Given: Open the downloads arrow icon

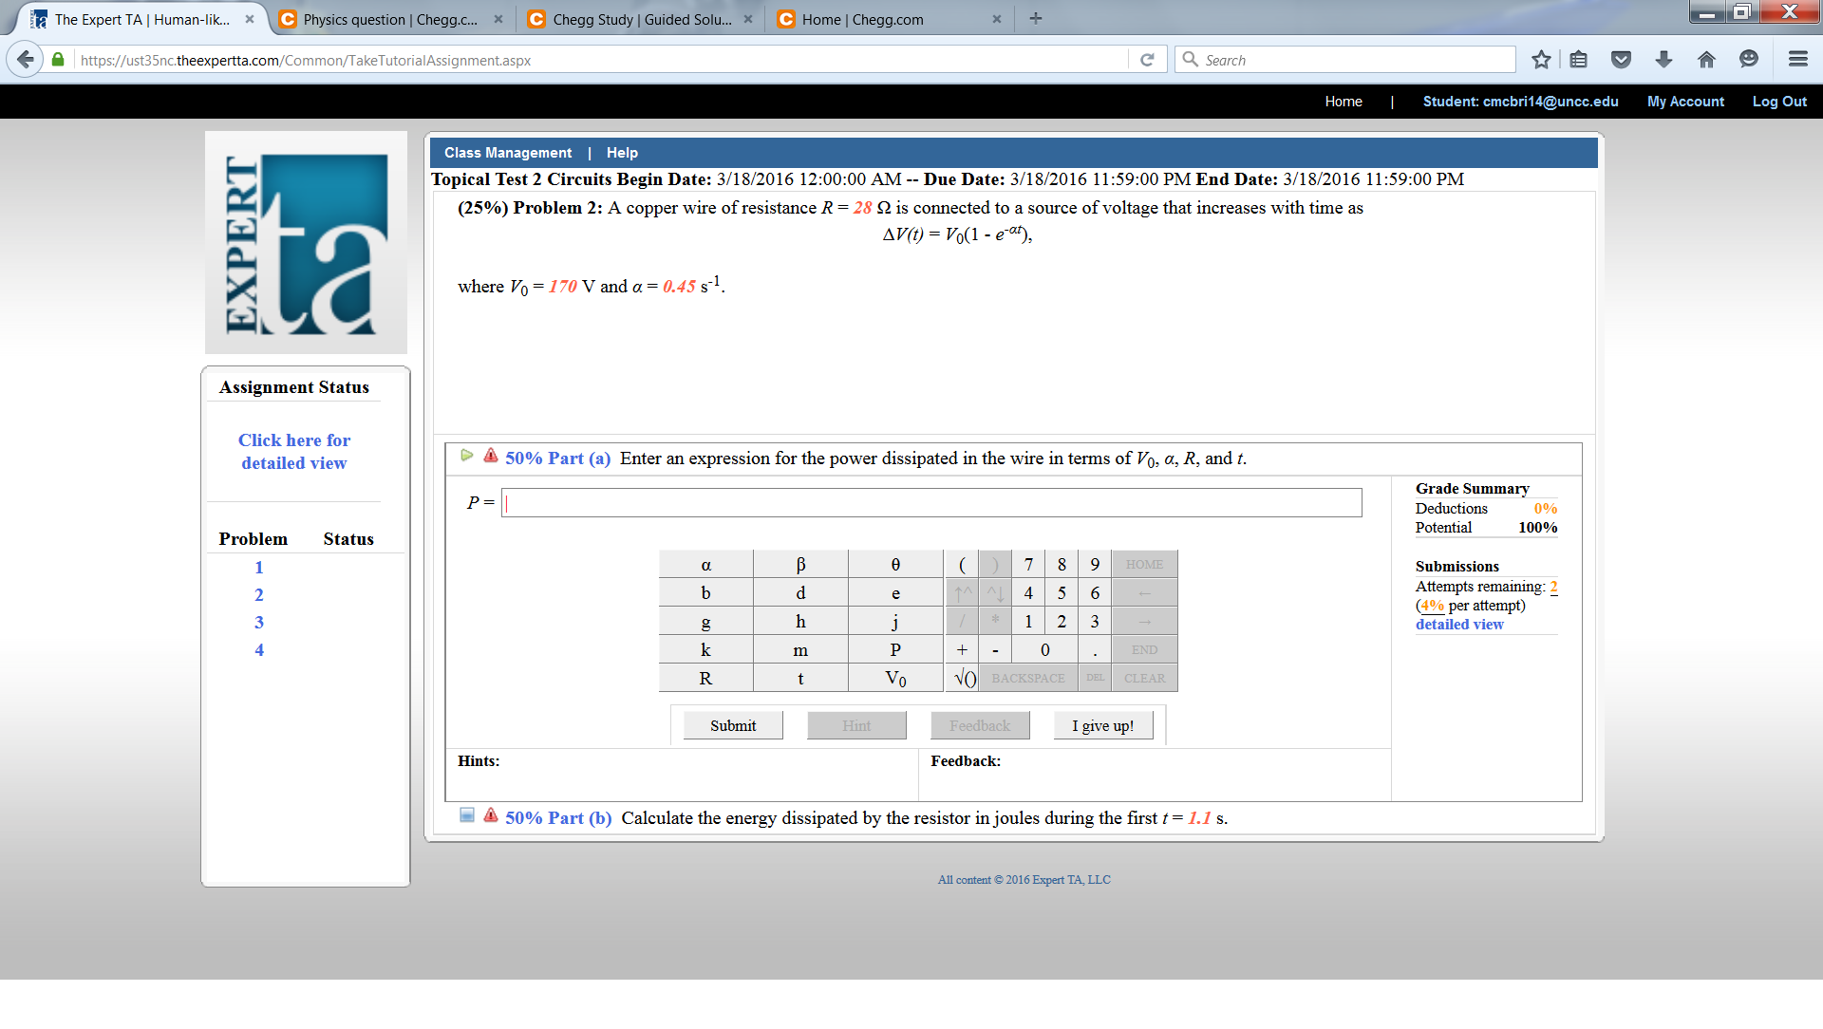Looking at the screenshot, I should (1663, 60).
